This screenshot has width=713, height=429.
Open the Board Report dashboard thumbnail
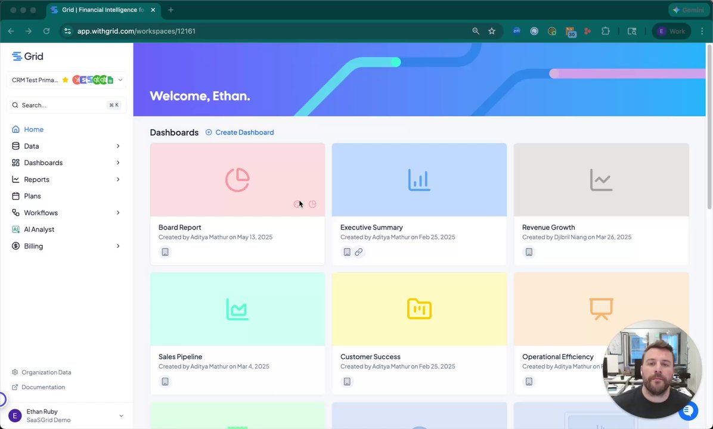tap(237, 180)
